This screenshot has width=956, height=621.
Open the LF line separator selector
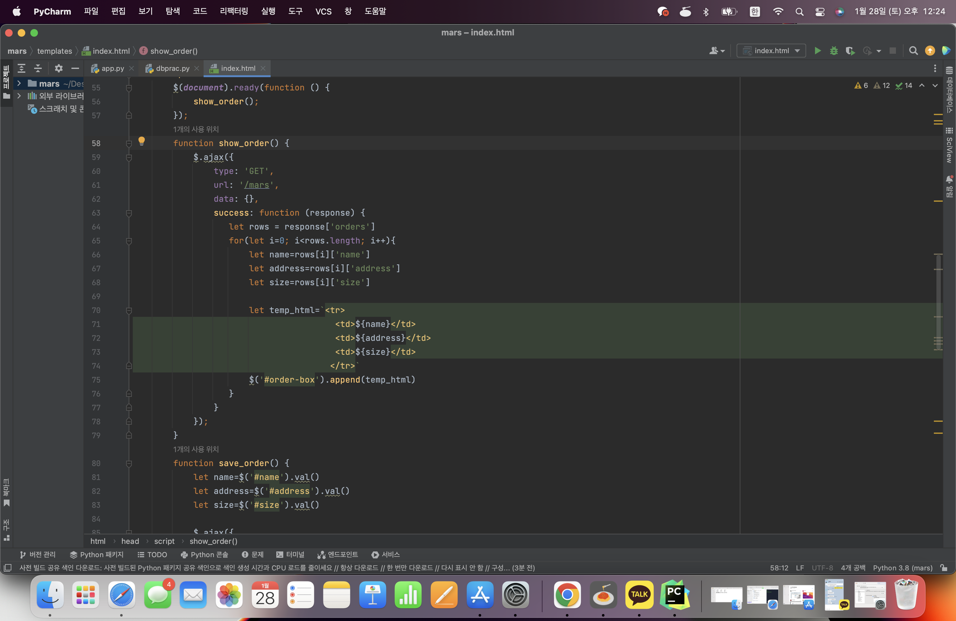800,568
